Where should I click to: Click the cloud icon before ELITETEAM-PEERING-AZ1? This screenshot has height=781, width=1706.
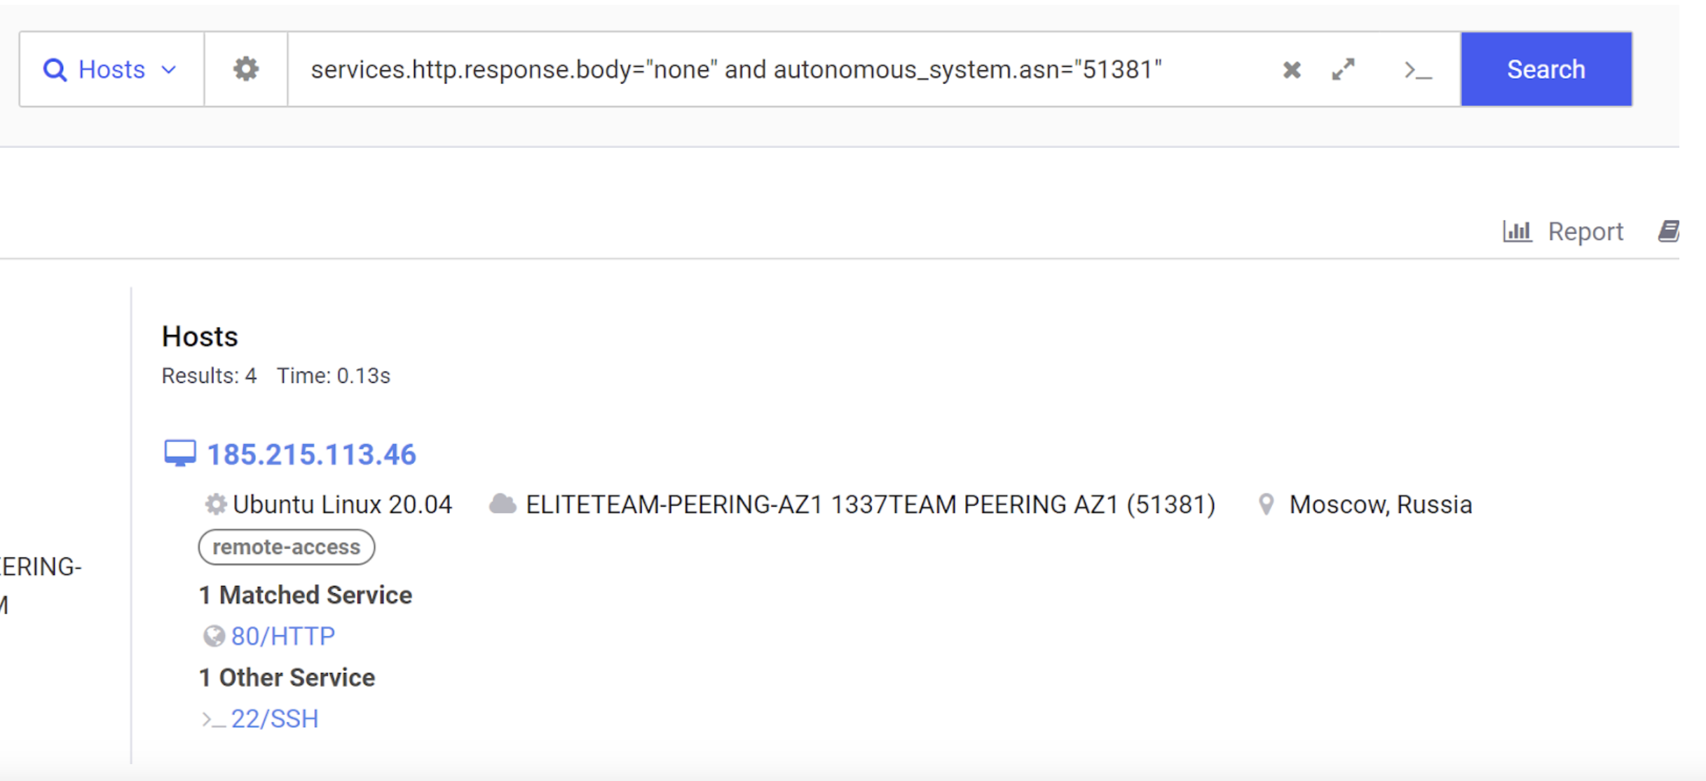coord(503,504)
